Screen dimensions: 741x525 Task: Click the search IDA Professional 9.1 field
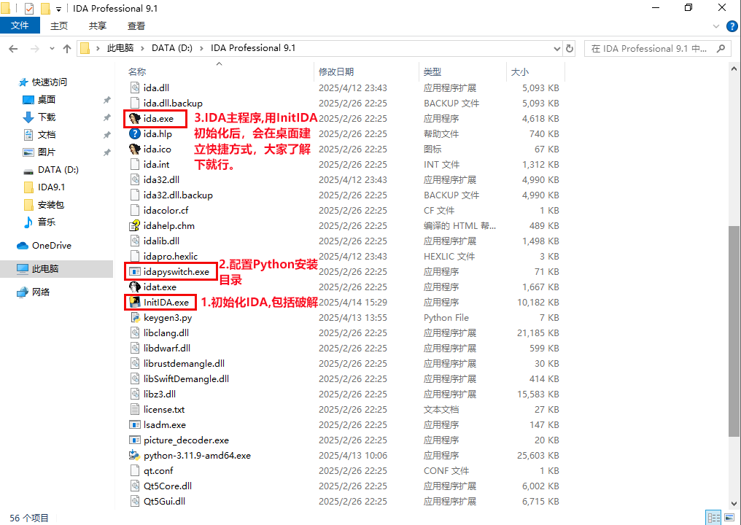pyautogui.click(x=658, y=48)
